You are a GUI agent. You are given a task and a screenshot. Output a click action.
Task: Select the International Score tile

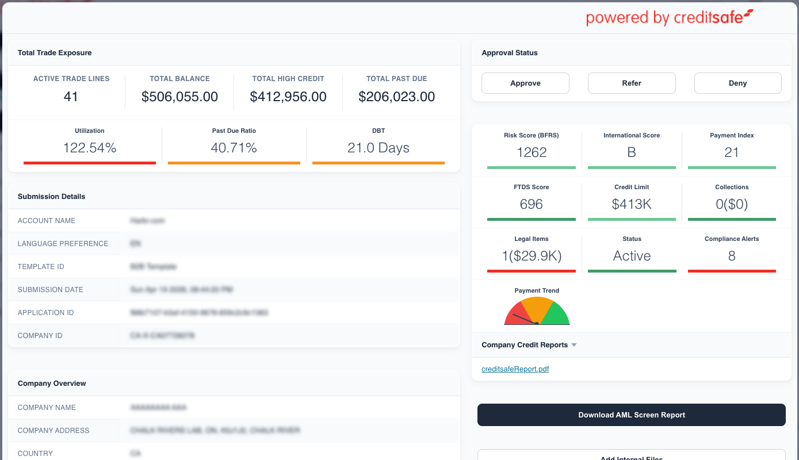point(631,148)
